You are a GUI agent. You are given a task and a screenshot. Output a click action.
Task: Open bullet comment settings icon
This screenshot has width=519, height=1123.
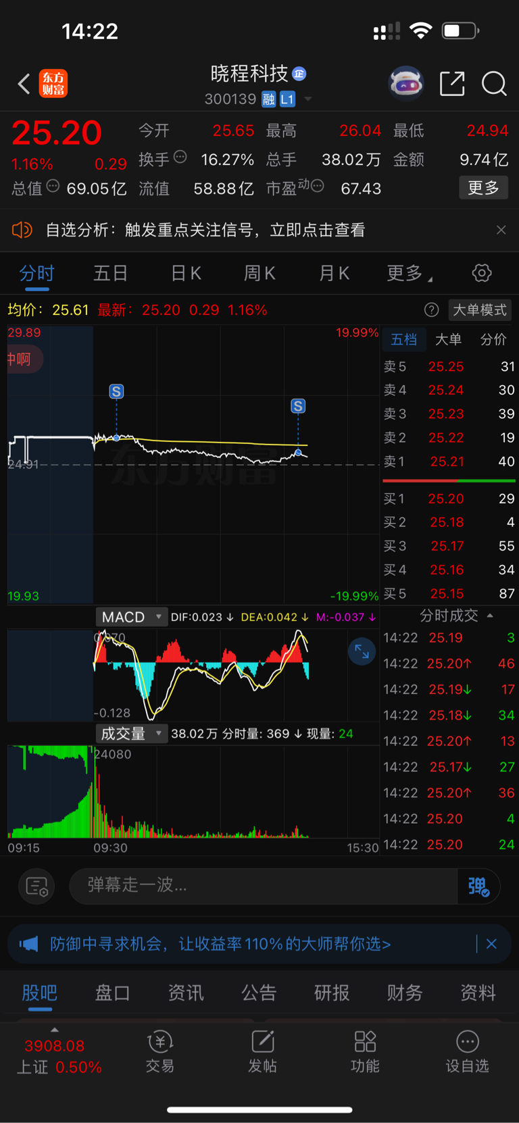[x=37, y=886]
